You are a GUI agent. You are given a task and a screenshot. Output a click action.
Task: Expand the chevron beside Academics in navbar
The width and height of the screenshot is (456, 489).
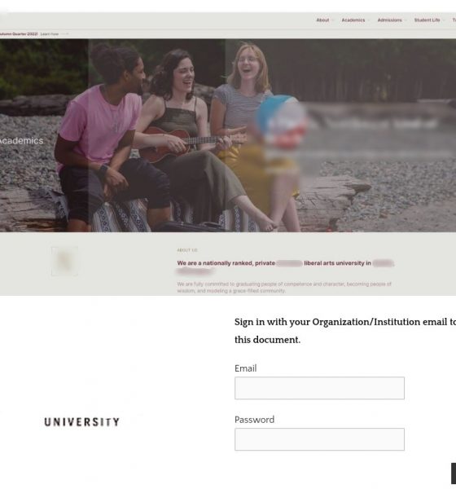point(369,20)
